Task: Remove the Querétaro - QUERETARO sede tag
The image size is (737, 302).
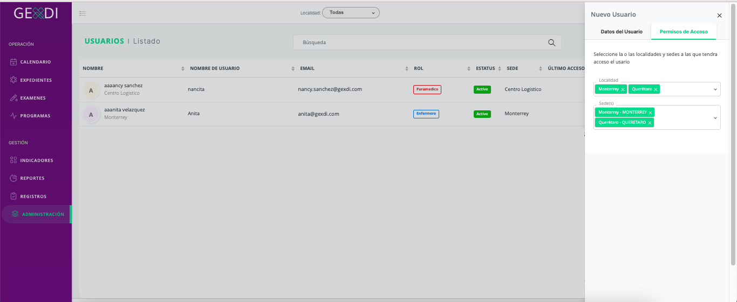Action: 650,123
